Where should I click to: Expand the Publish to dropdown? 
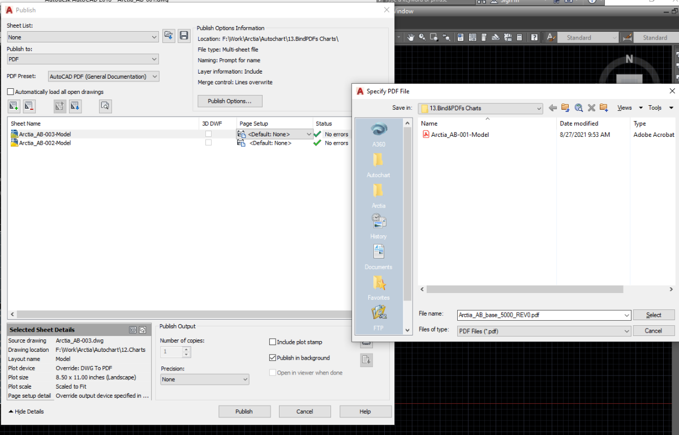pyautogui.click(x=83, y=59)
